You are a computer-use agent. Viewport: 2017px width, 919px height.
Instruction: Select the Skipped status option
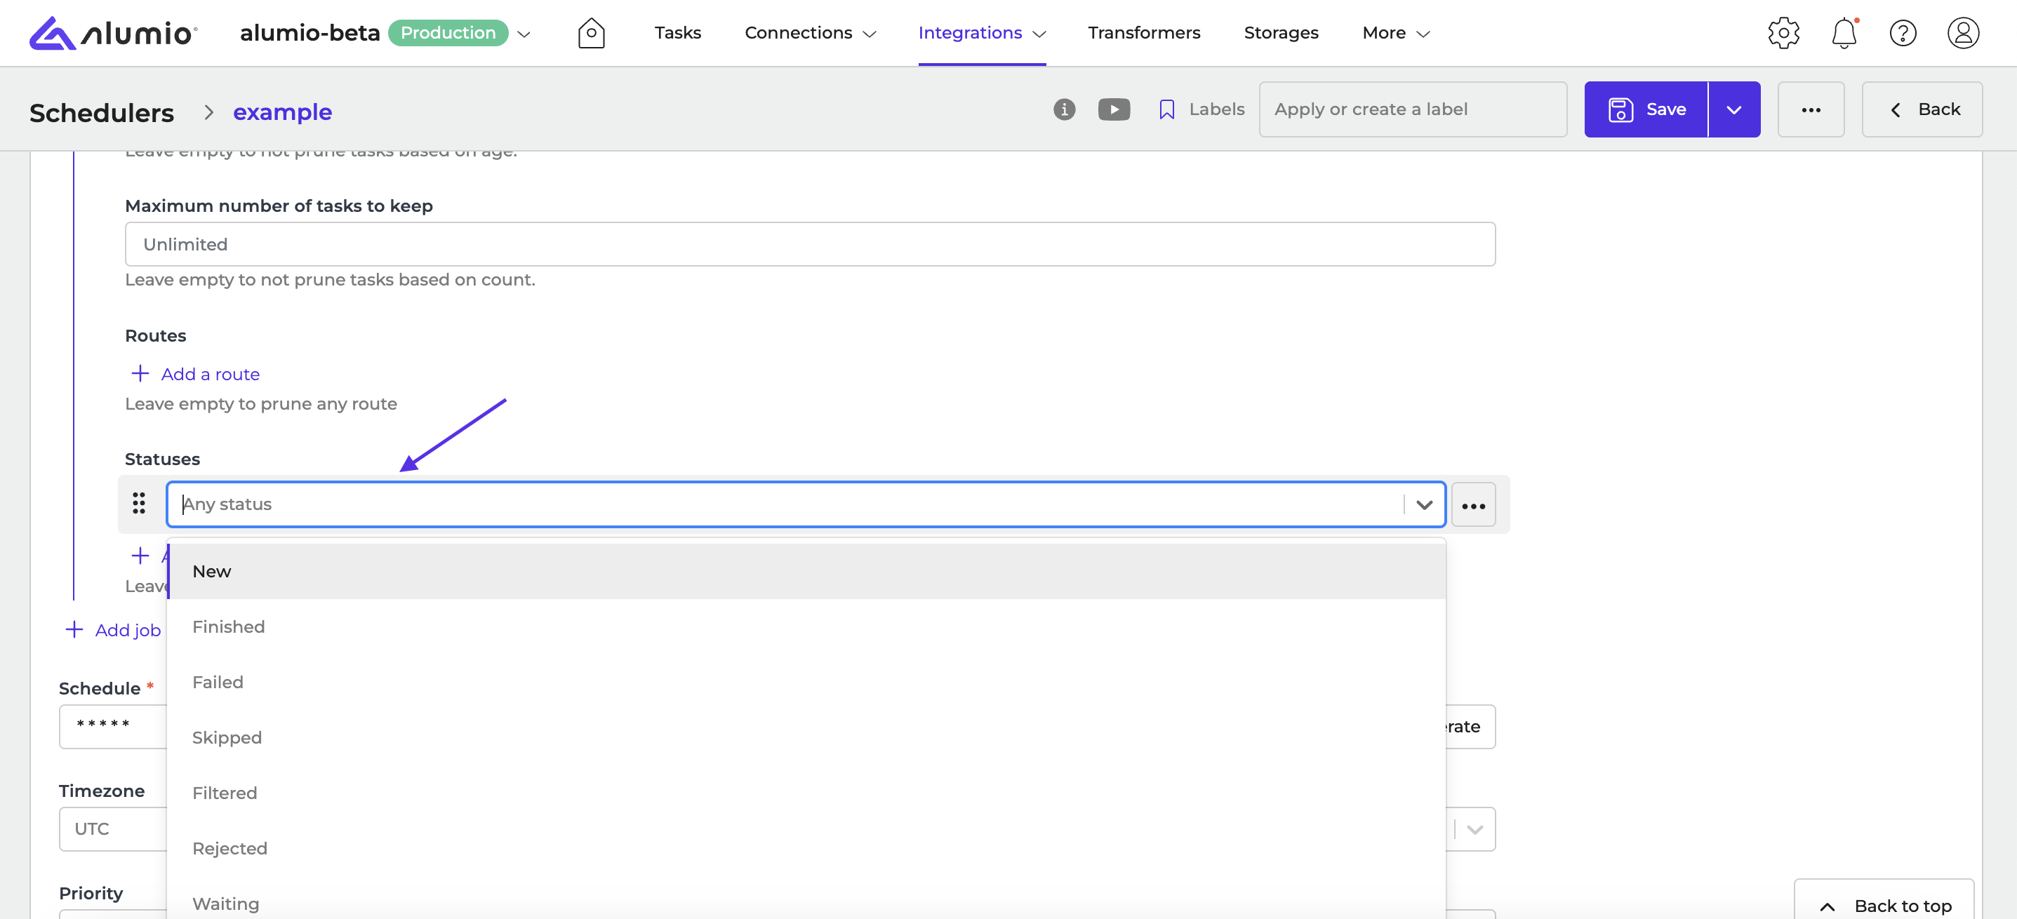(x=227, y=737)
